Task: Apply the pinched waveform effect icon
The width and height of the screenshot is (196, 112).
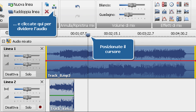Action: 179,12
